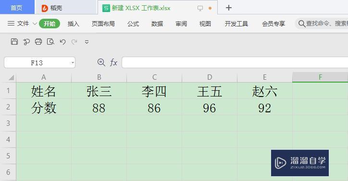Select the 开始 ribbon tab
This screenshot has height=181, width=348.
click(50, 24)
